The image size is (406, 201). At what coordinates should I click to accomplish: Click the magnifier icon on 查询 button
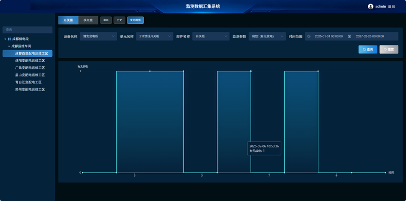pyautogui.click(x=364, y=49)
